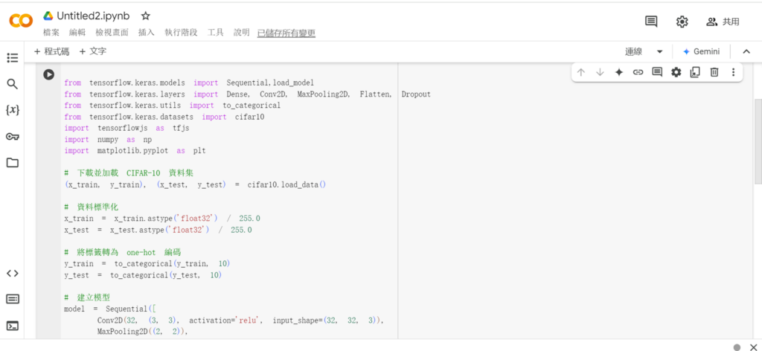This screenshot has width=762, height=351.
Task: Delete the current cell
Action: coord(714,72)
